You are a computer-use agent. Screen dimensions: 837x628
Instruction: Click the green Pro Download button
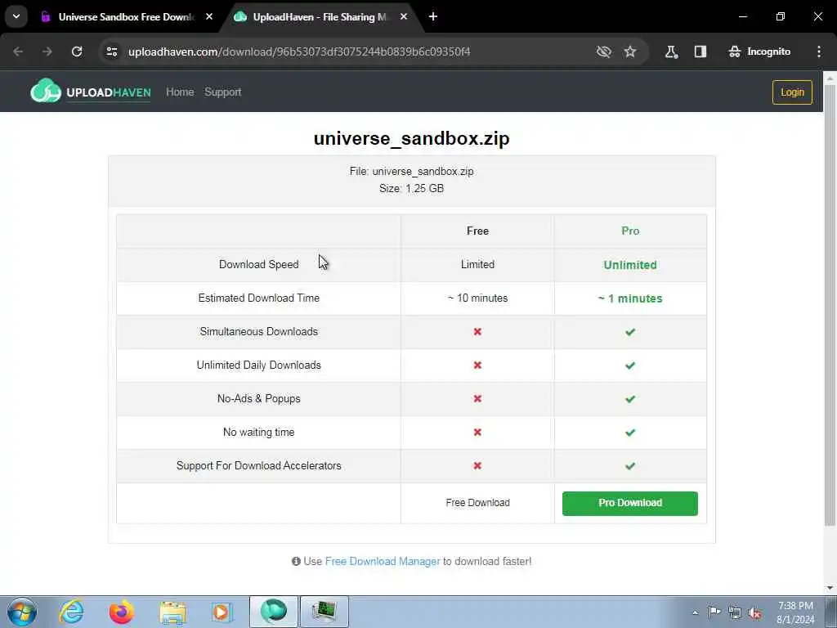(x=630, y=503)
